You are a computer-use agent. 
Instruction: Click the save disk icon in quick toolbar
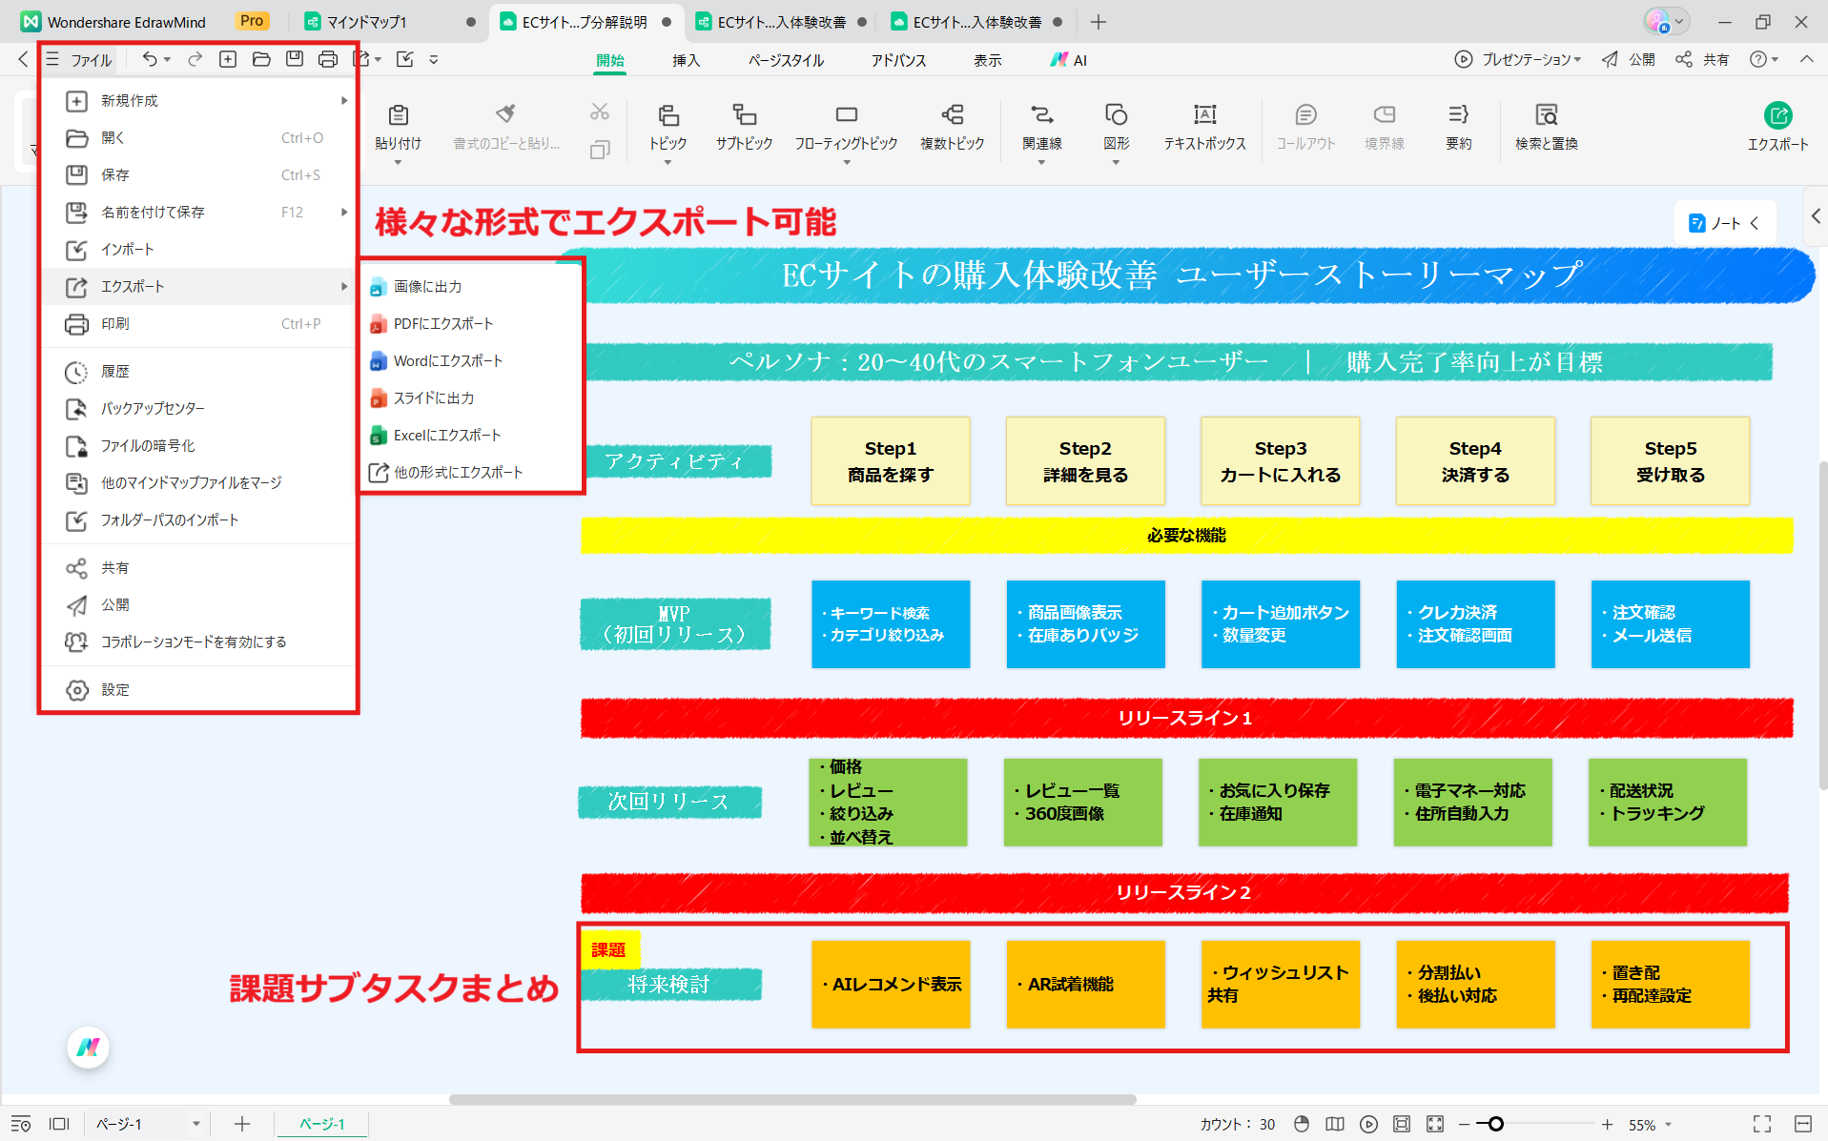point(295,59)
